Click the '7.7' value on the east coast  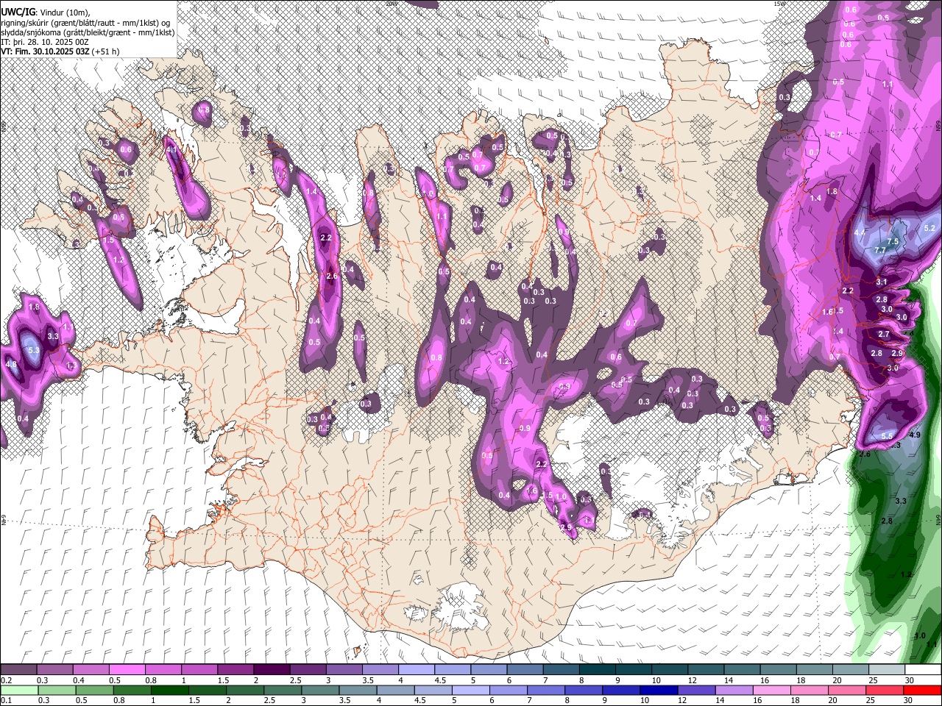click(x=879, y=250)
